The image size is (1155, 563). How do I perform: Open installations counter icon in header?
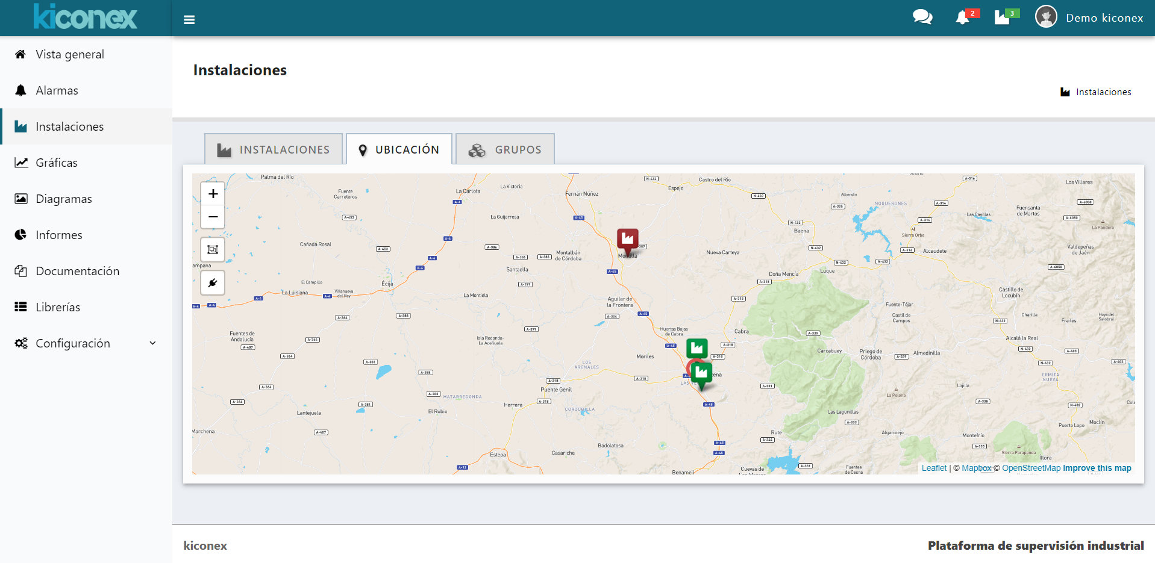tap(1002, 17)
